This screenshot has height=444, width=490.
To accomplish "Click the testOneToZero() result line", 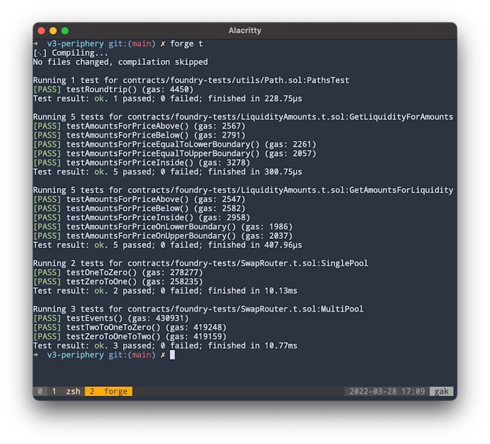I will click(x=118, y=273).
